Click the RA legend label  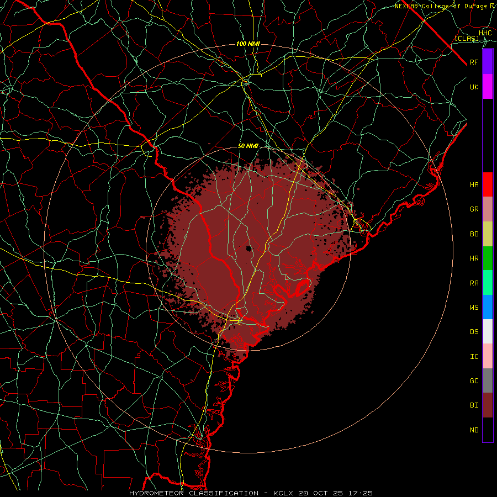(x=474, y=283)
